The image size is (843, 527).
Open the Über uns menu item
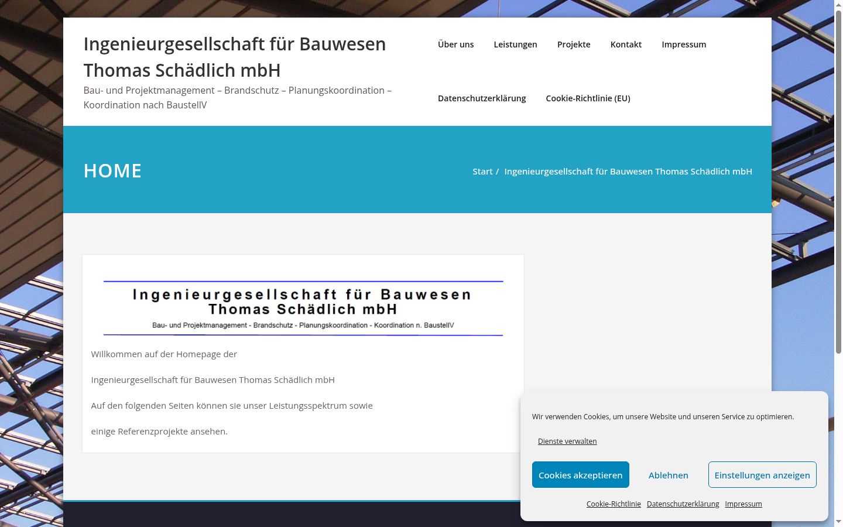pos(455,45)
